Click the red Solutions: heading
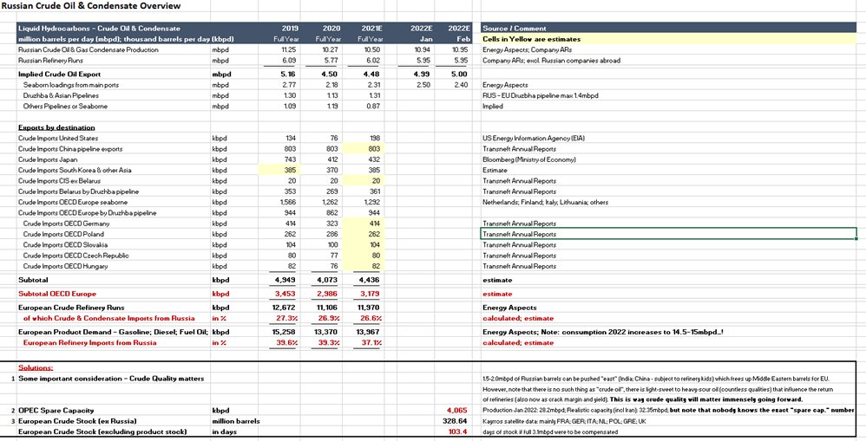The height and width of the screenshot is (441, 866). [x=36, y=367]
